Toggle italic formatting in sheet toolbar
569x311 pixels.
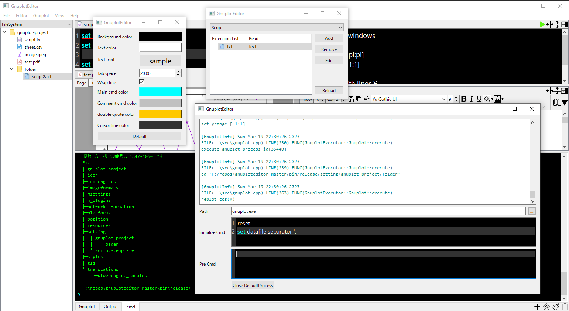(472, 99)
